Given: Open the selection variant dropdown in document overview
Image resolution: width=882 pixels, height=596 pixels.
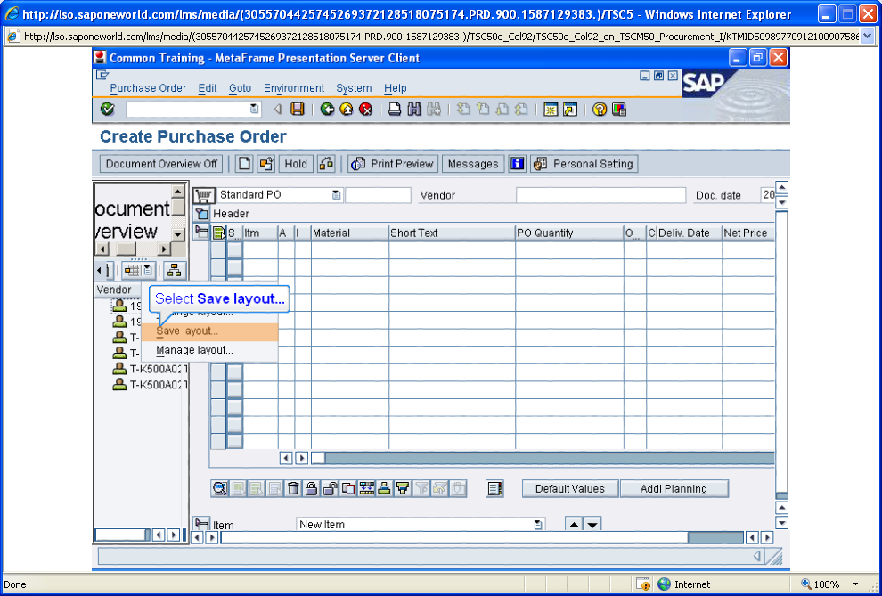Looking at the screenshot, I should [147, 271].
